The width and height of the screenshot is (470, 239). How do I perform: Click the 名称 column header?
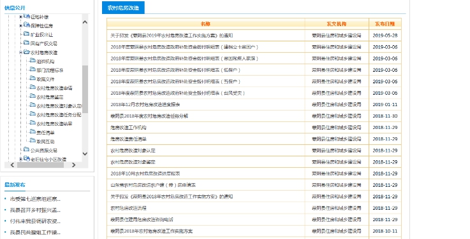pyautogui.click(x=205, y=24)
